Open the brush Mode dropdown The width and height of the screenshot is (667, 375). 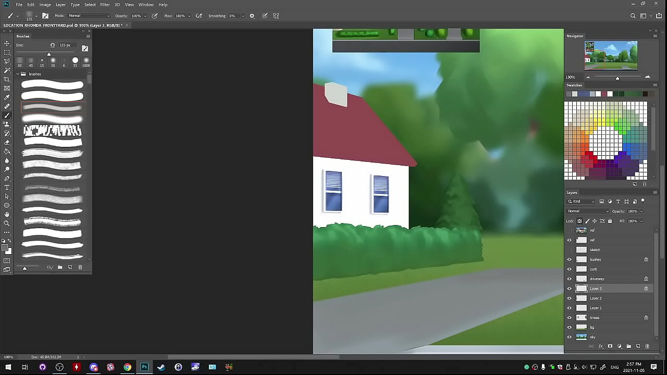click(x=89, y=16)
